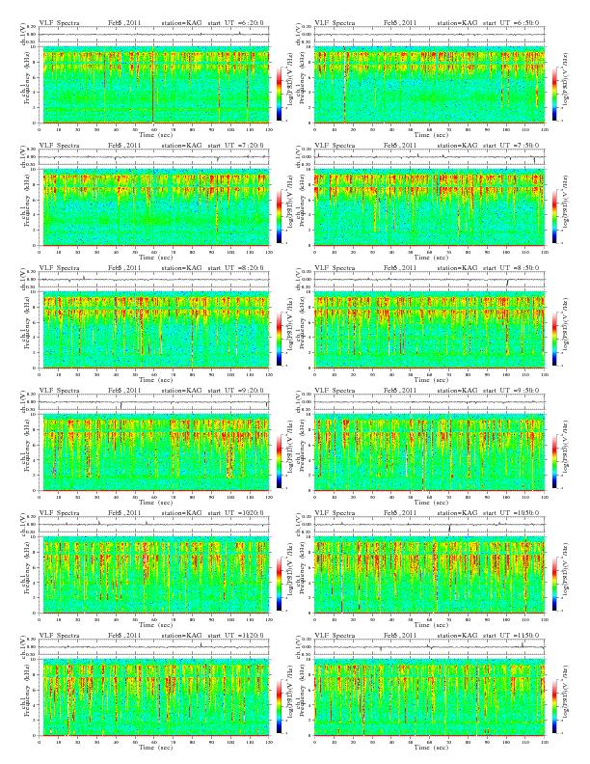Click the title text 'start UT =6:50:0'
This screenshot has height=764, width=590.
[512, 23]
